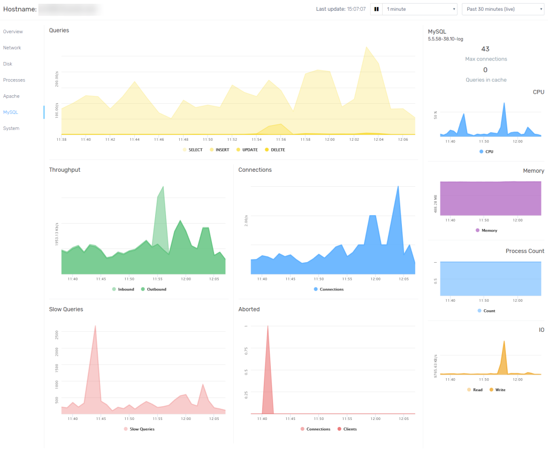548x451 pixels.
Task: Toggle Write series in IO legend
Action: (497, 390)
